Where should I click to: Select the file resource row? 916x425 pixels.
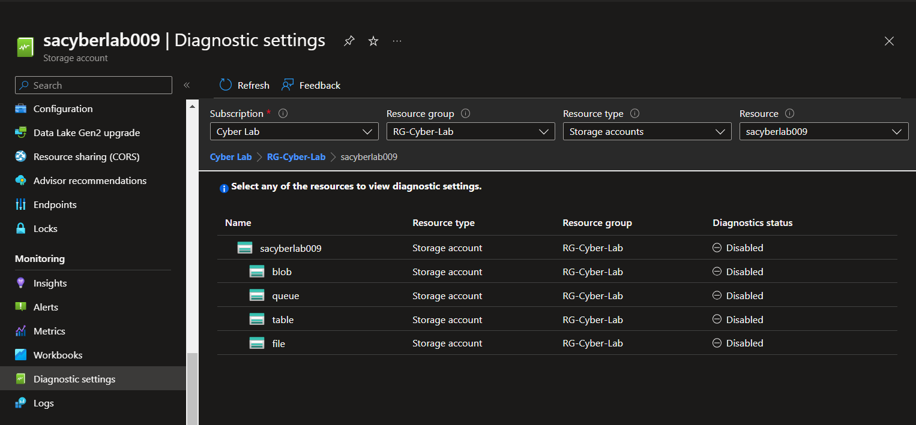coord(557,343)
